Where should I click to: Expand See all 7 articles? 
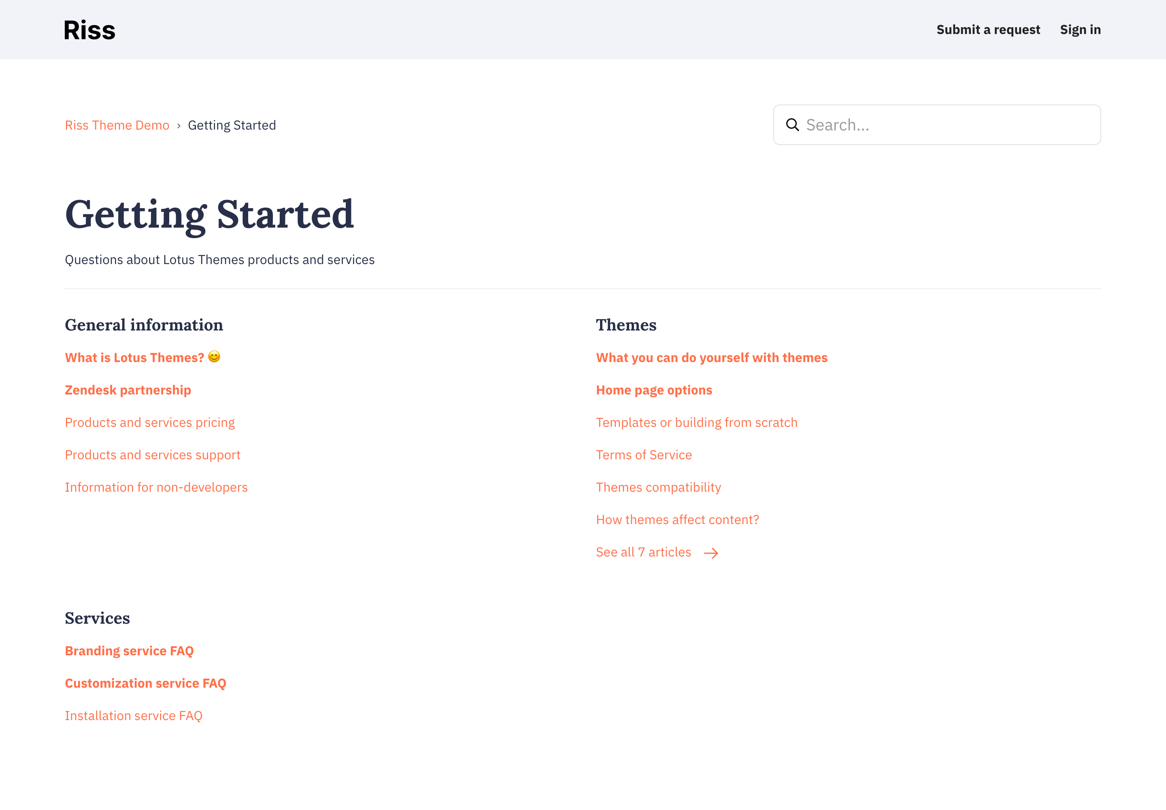click(643, 552)
